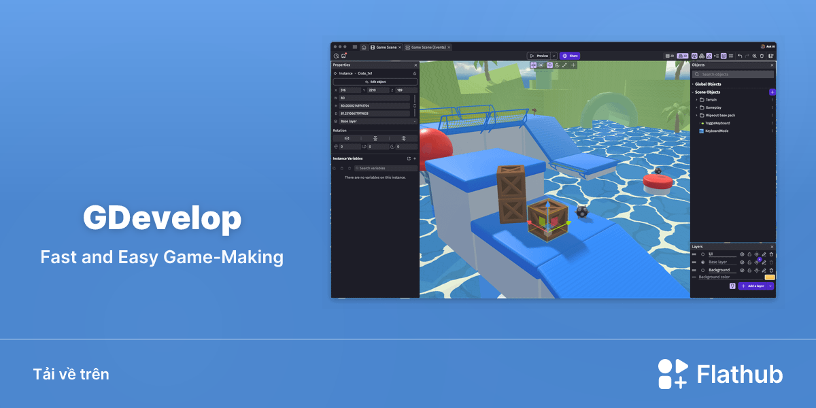Select the UI layer radio button
The height and width of the screenshot is (408, 816).
click(x=702, y=254)
